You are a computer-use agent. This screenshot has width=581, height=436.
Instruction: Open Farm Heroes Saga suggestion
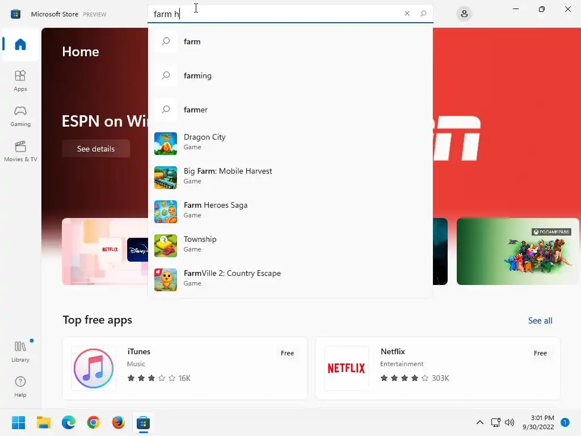click(x=290, y=212)
